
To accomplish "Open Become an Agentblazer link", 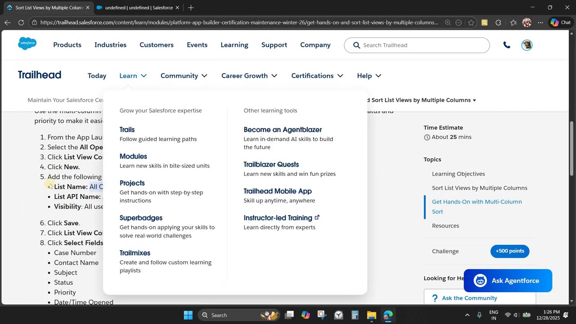I will pos(283,130).
